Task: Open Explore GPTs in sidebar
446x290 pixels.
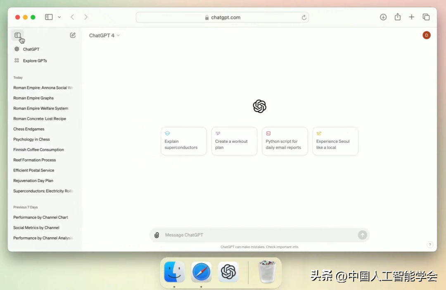Action: click(x=35, y=61)
